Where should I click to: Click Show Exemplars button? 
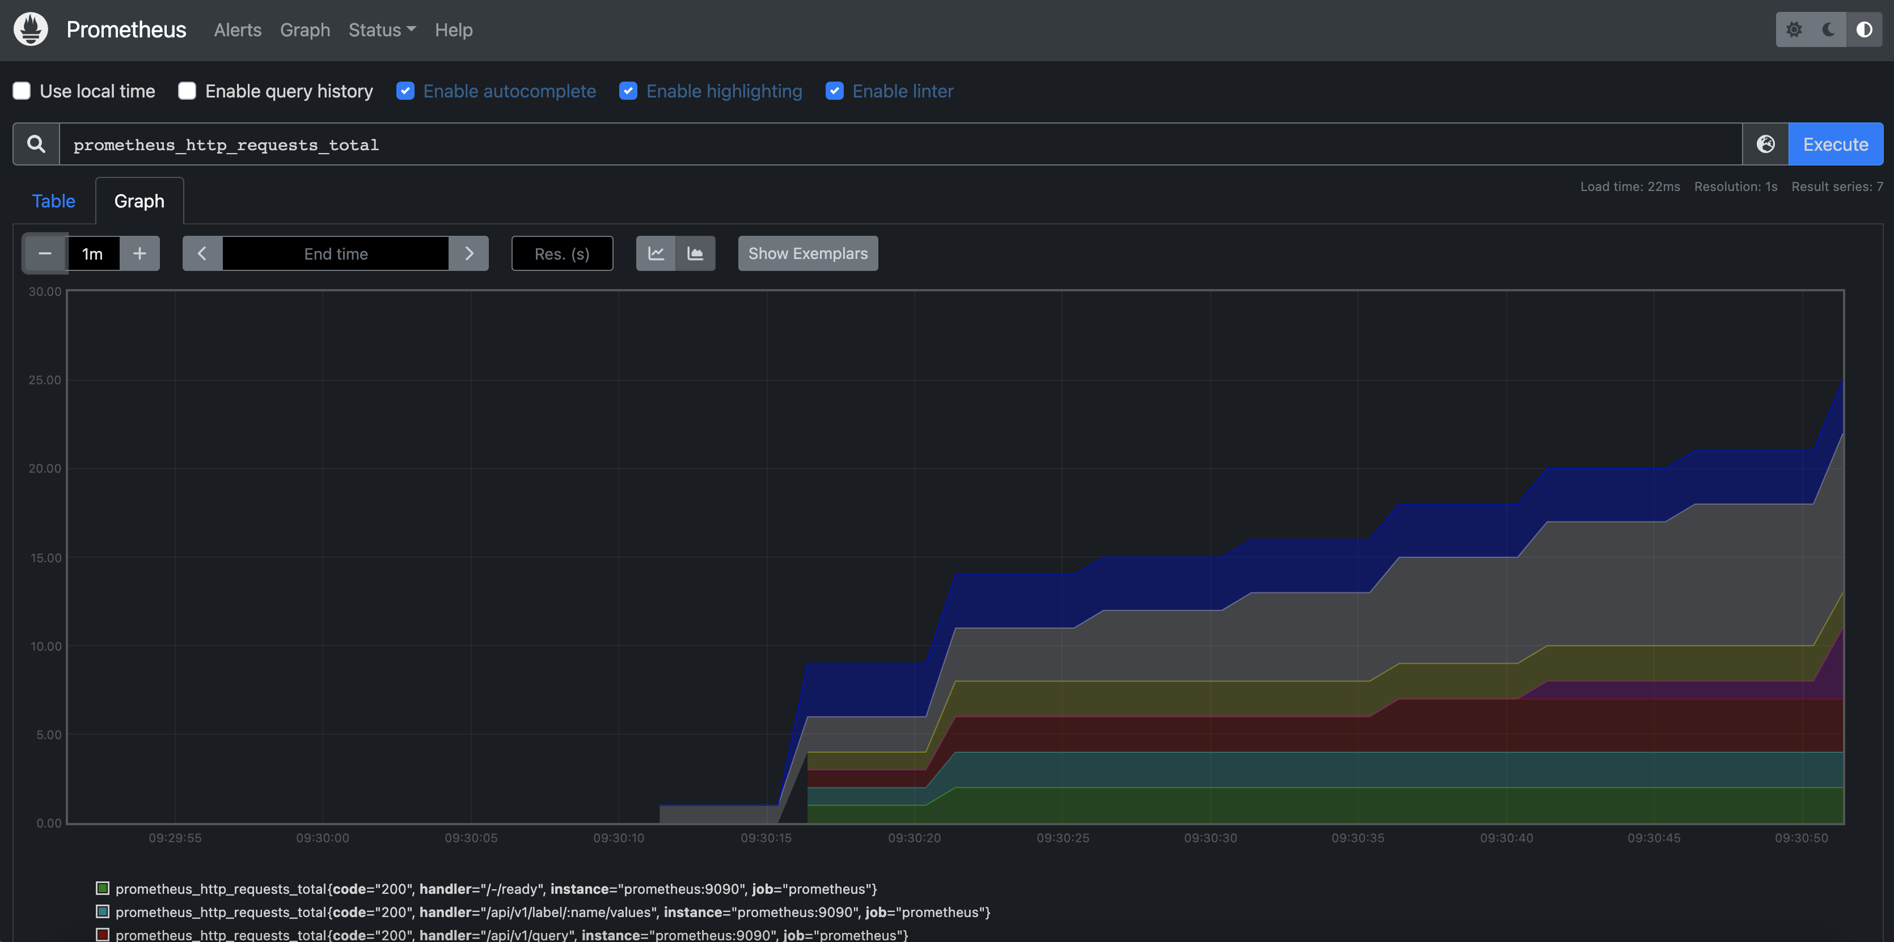click(x=808, y=253)
